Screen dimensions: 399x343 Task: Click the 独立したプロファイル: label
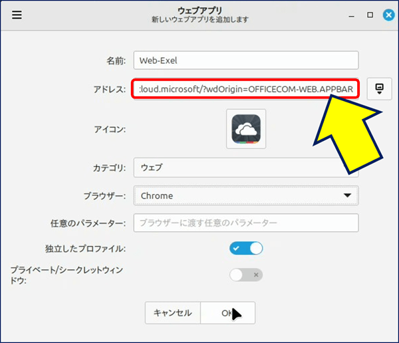[x=86, y=249]
